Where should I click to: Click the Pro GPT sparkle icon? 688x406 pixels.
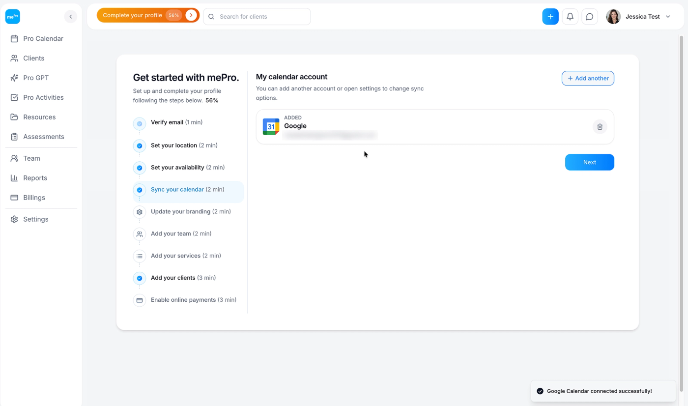tap(14, 78)
